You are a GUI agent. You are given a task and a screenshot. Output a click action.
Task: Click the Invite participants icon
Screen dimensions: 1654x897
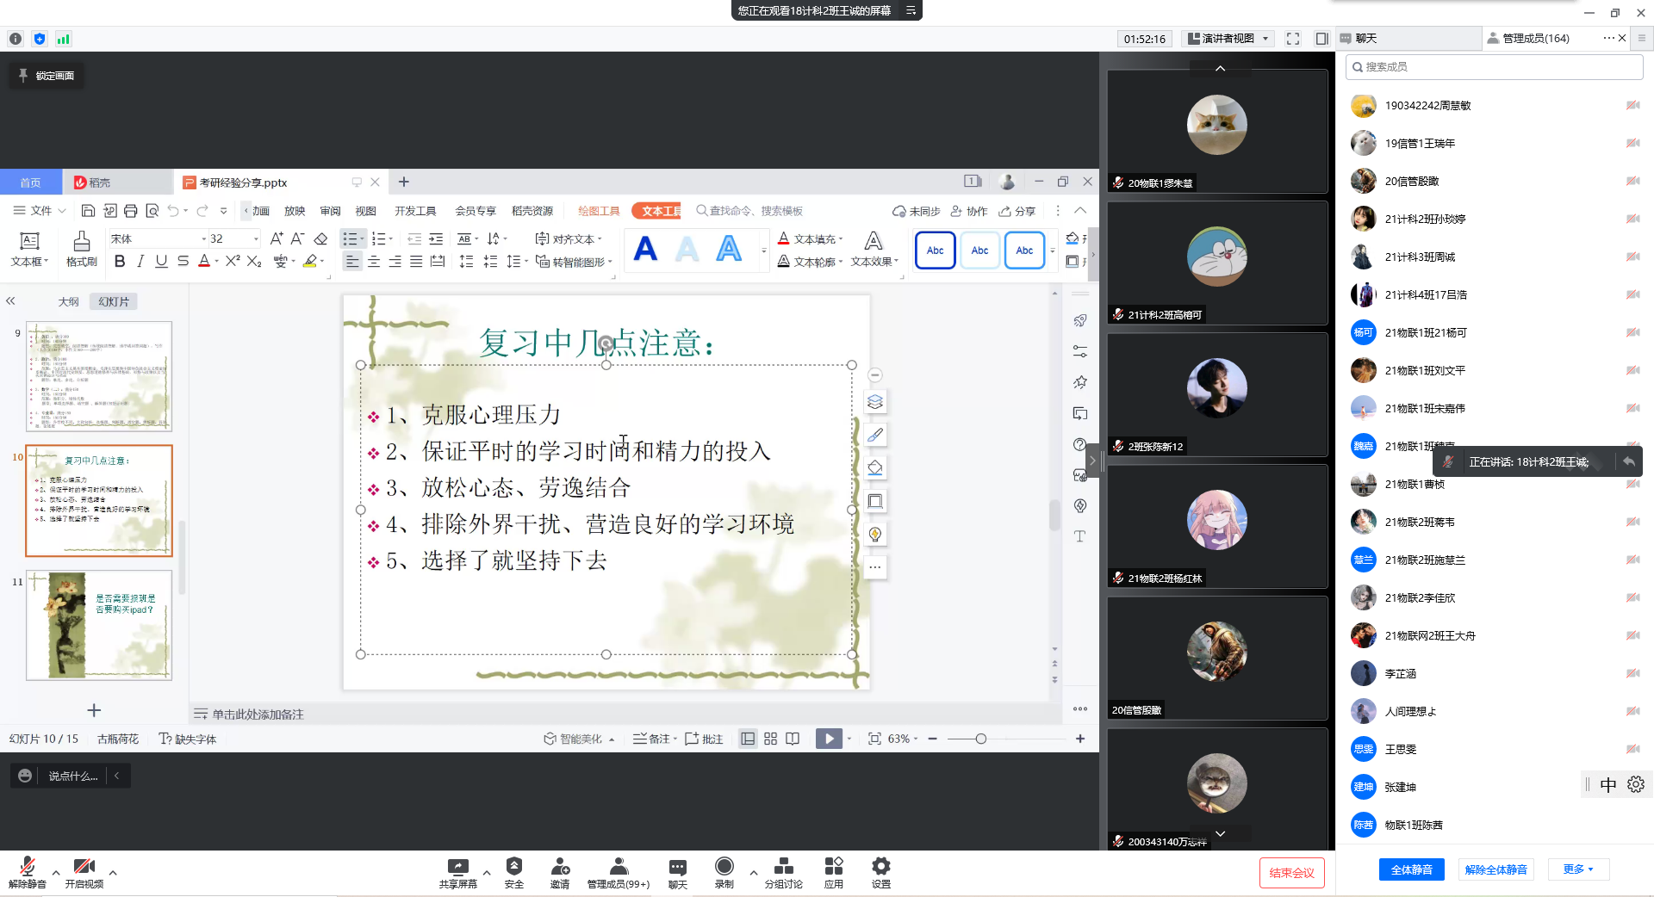pyautogui.click(x=560, y=867)
